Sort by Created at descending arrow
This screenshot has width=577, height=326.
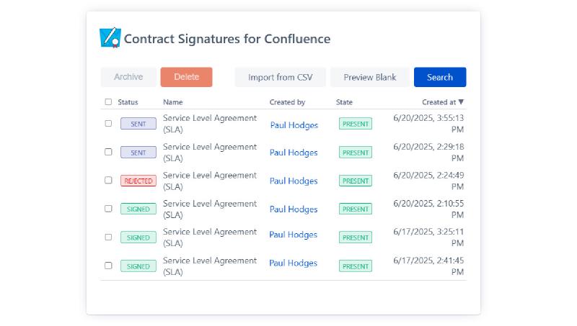click(461, 101)
